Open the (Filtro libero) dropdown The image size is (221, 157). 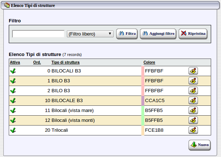pos(90,34)
